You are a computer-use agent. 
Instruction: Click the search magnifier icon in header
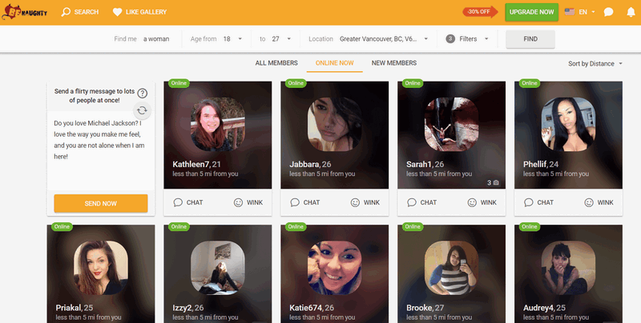pos(66,12)
